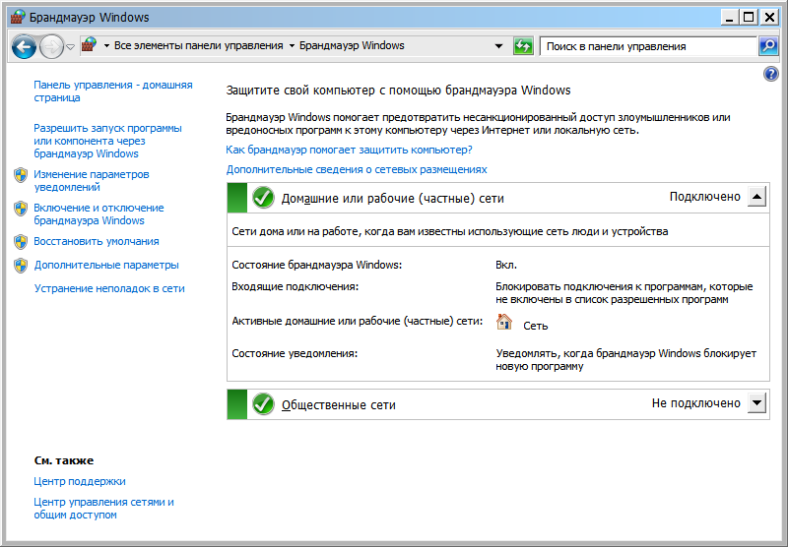Close the Брандмауэр Windows window
Image resolution: width=788 pixels, height=547 pixels.
pyautogui.click(x=769, y=18)
